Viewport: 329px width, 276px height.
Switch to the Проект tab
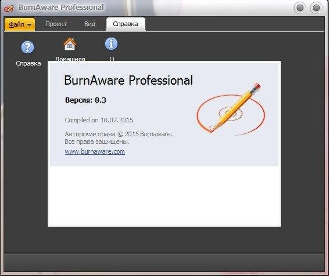(56, 24)
